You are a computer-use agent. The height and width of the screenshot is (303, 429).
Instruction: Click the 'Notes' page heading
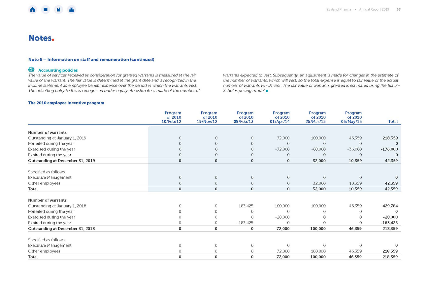(x=41, y=38)
